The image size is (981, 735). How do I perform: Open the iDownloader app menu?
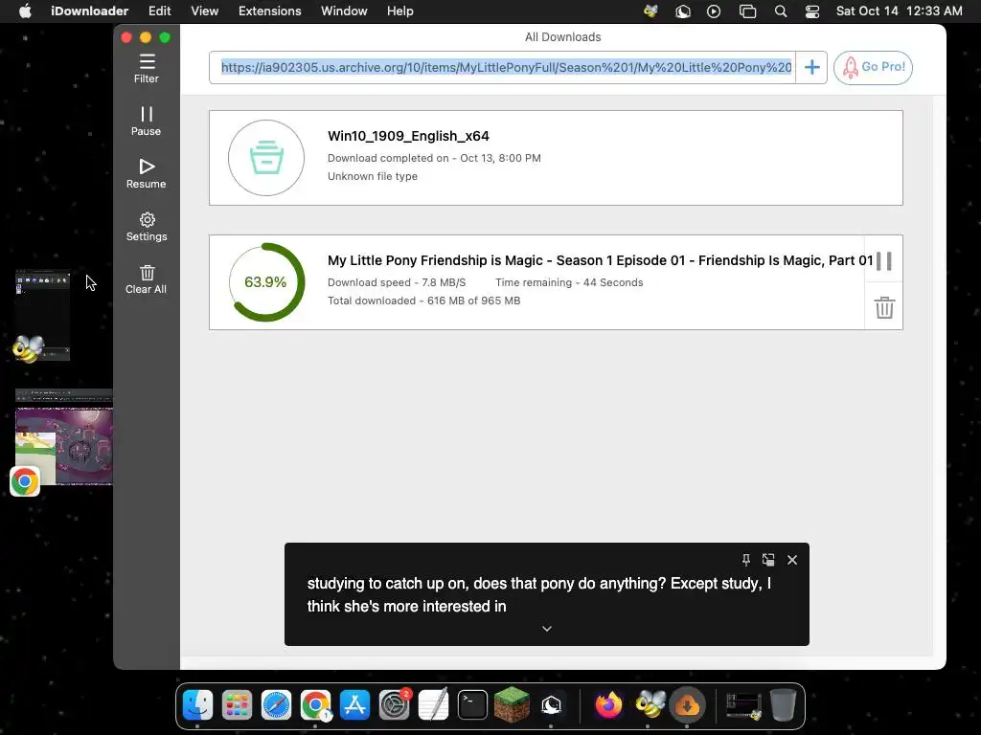click(x=89, y=11)
